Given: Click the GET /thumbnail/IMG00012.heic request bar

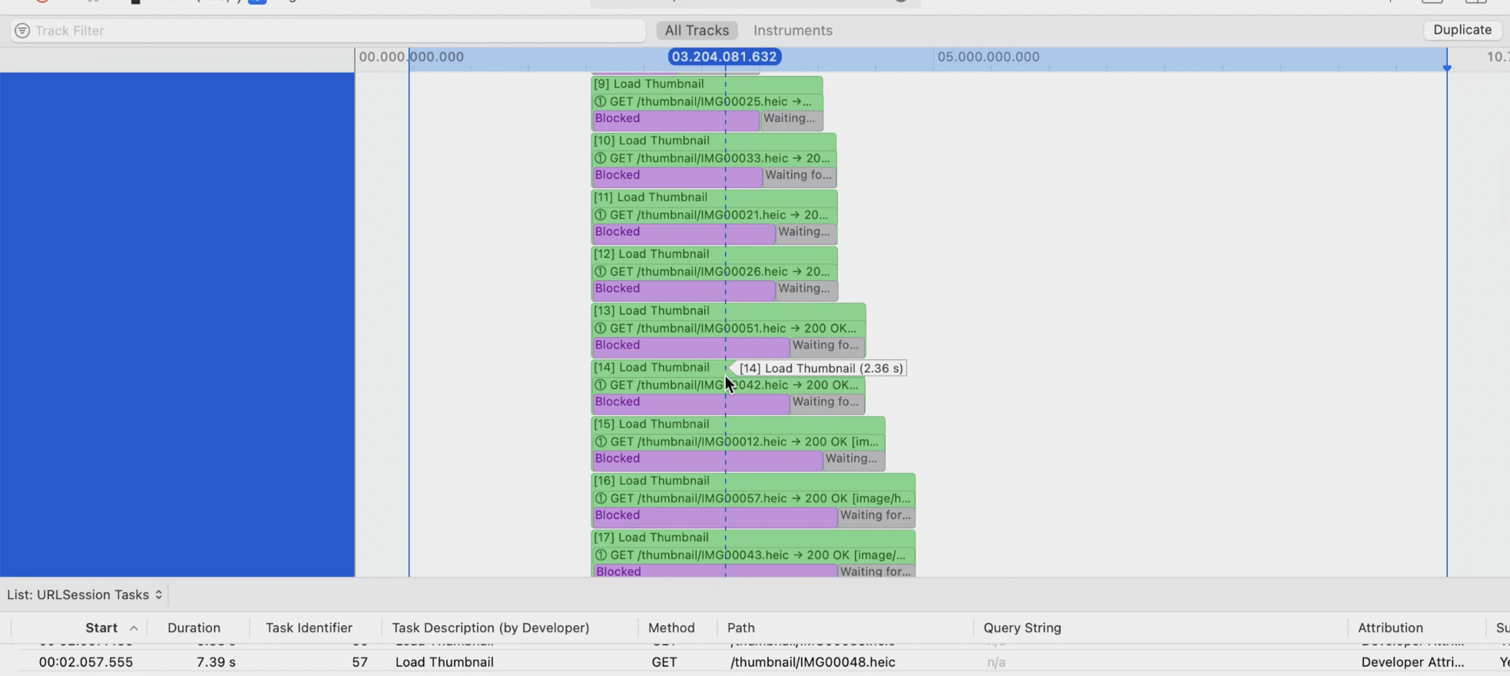Looking at the screenshot, I should [x=738, y=442].
